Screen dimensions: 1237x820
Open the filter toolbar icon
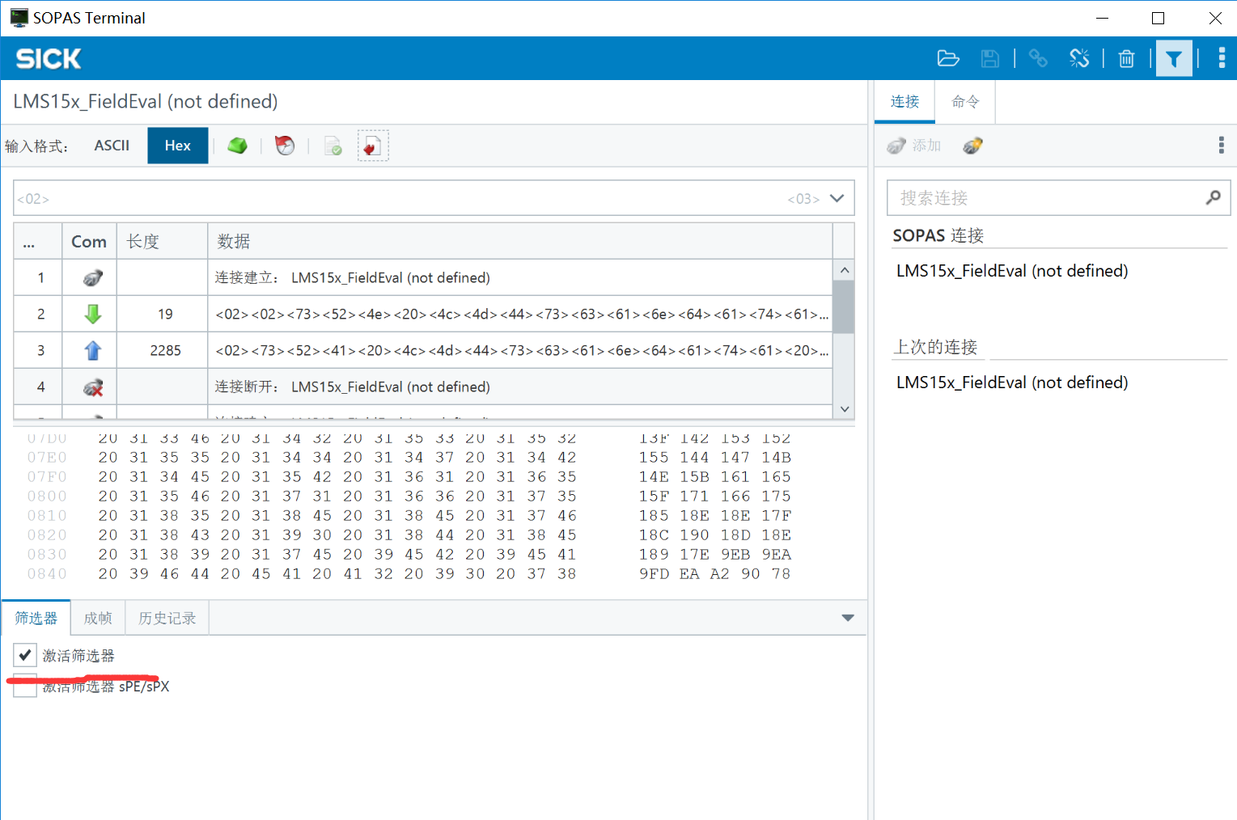tap(1174, 57)
